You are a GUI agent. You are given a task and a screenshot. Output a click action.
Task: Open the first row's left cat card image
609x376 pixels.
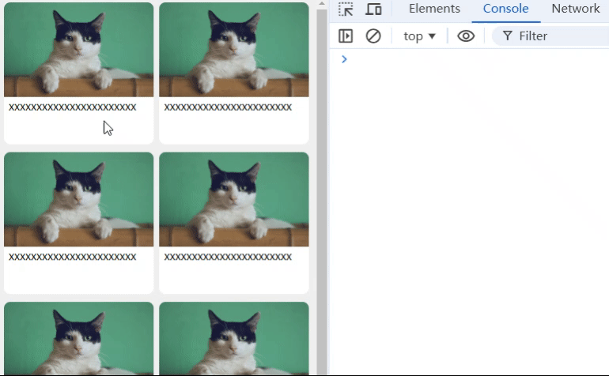[79, 50]
